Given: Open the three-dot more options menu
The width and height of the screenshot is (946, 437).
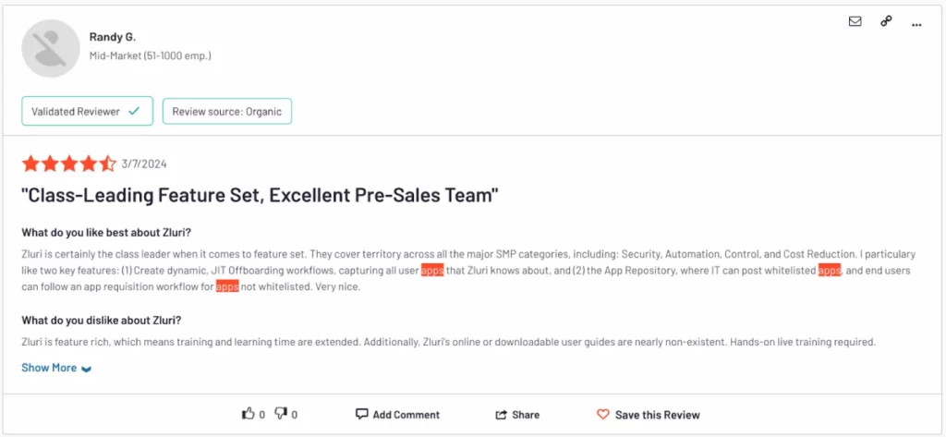Looking at the screenshot, I should click(916, 25).
